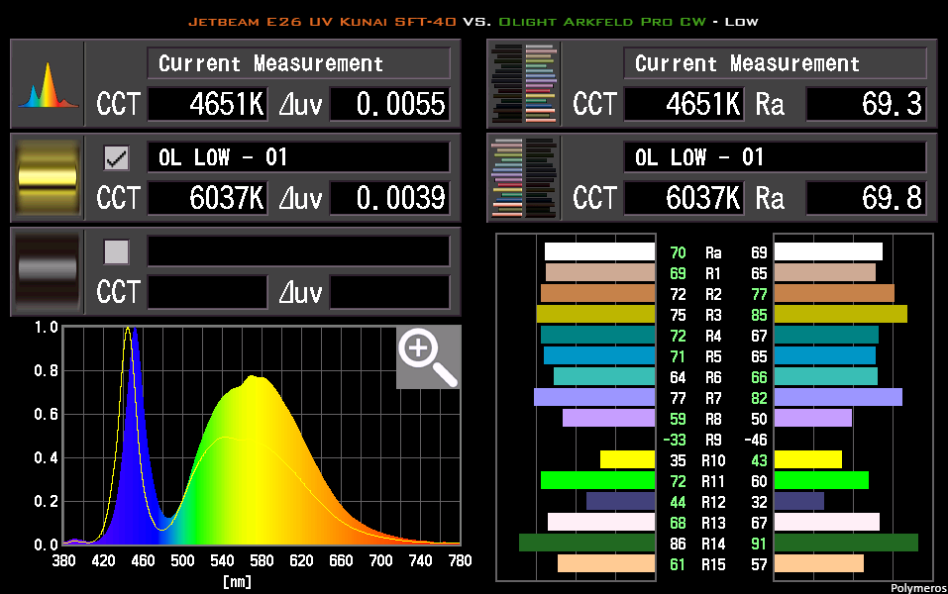
Task: Select the Δuv 0.0055 value field
Action: pos(389,104)
